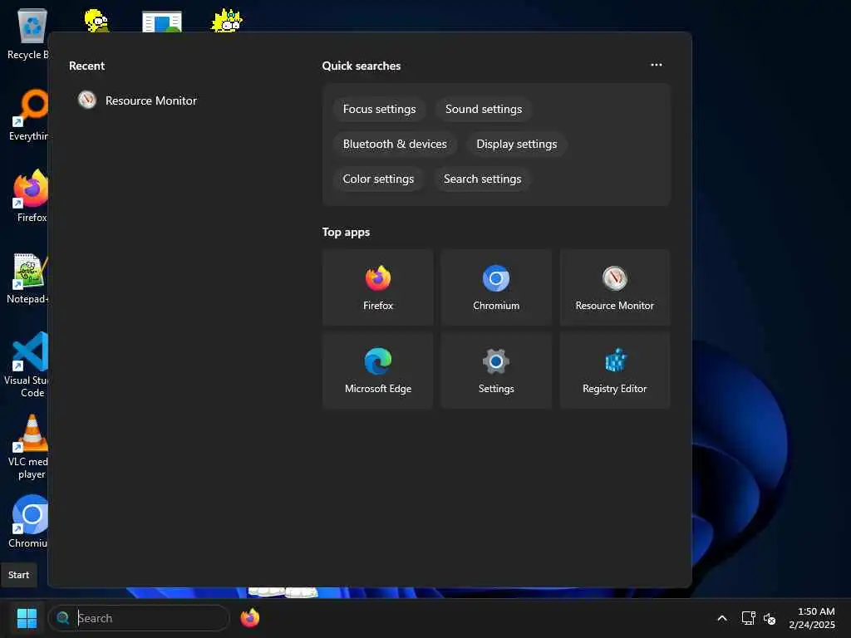Select Search settings quick search

click(483, 179)
